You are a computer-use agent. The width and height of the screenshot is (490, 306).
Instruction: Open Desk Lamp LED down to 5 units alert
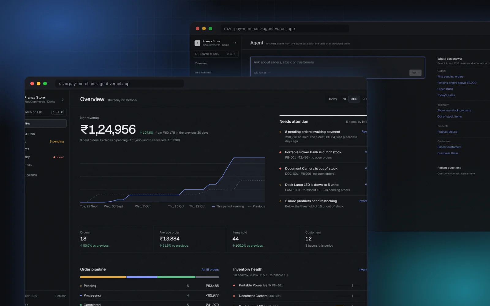(x=323, y=187)
